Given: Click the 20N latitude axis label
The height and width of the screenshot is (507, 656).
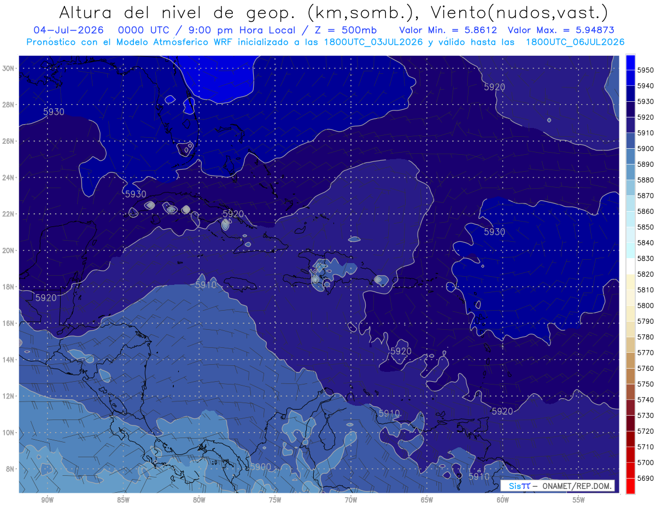Looking at the screenshot, I should click(x=8, y=250).
